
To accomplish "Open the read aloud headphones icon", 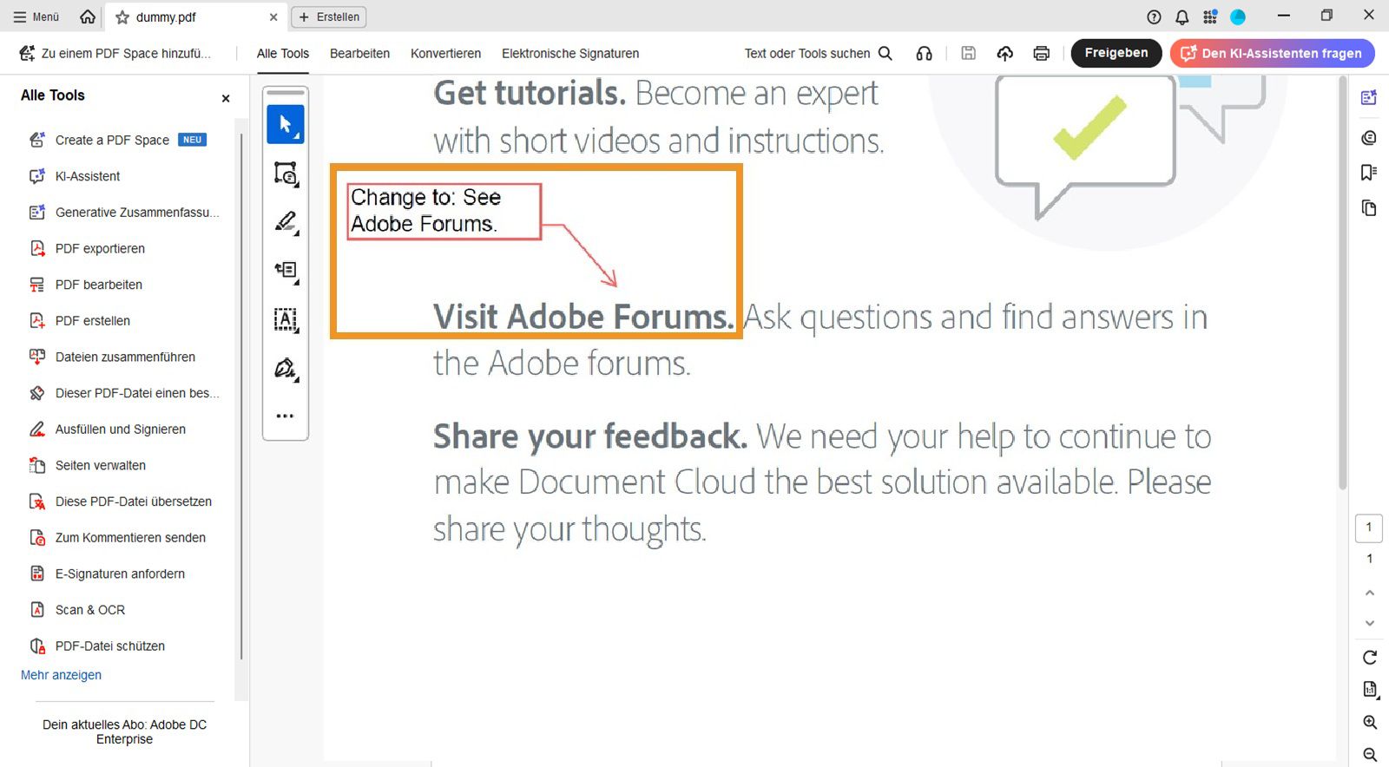I will click(x=925, y=53).
